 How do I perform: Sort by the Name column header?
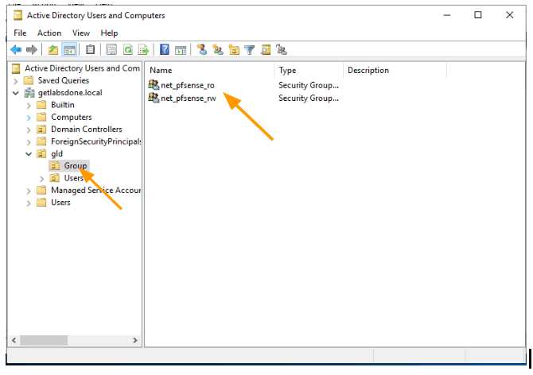tap(209, 70)
